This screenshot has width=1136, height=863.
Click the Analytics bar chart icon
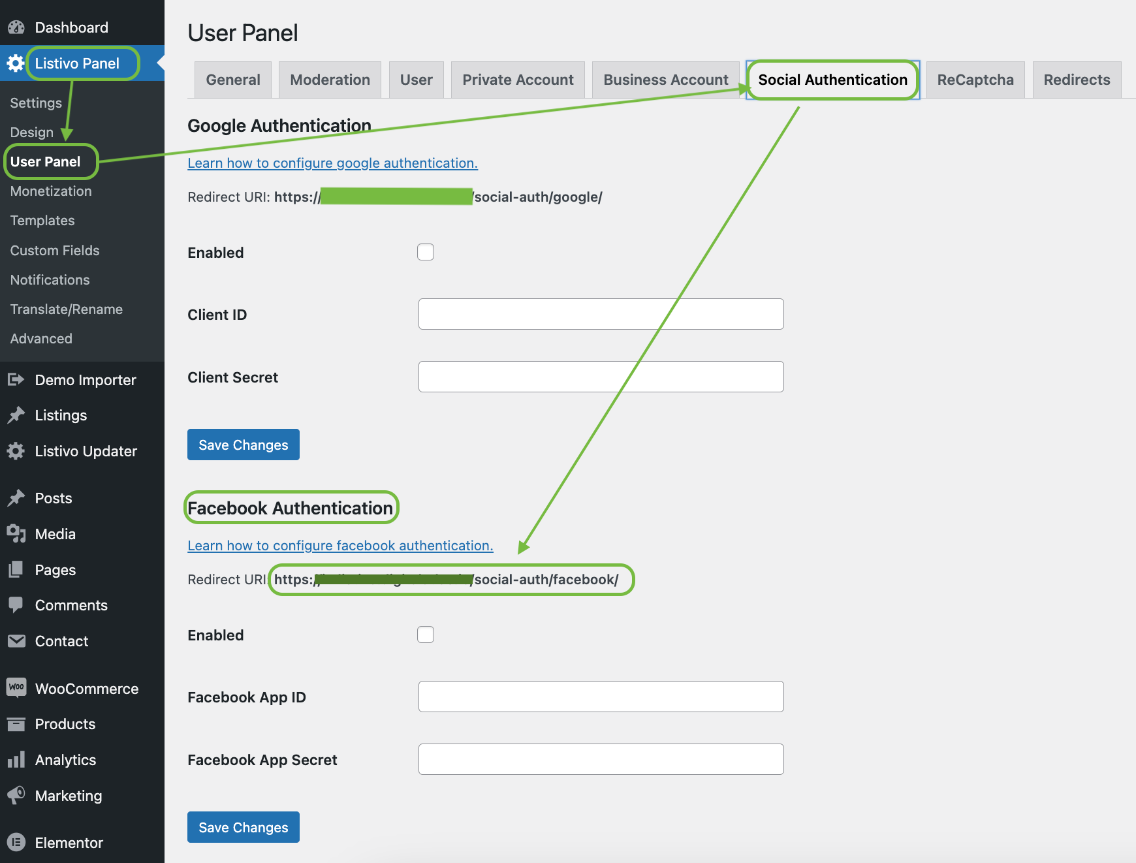pyautogui.click(x=16, y=759)
